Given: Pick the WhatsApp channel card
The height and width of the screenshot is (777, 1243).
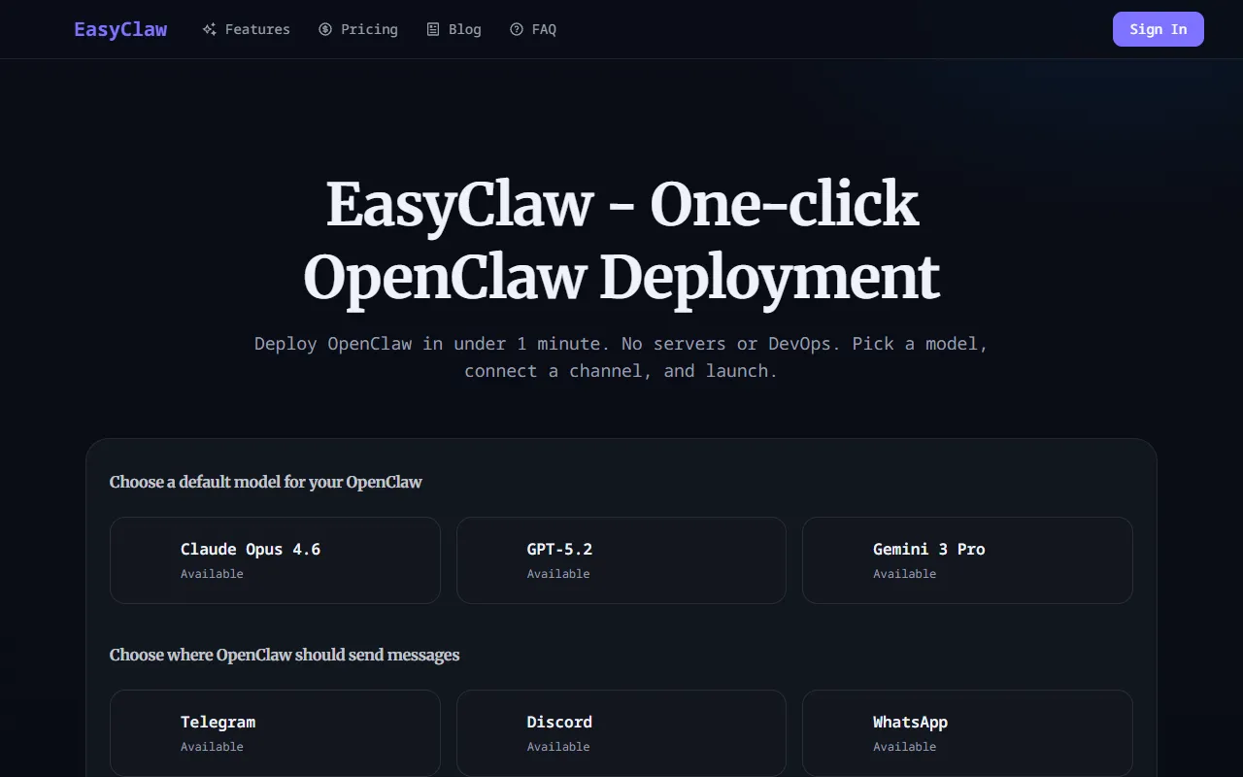Looking at the screenshot, I should click(x=967, y=732).
